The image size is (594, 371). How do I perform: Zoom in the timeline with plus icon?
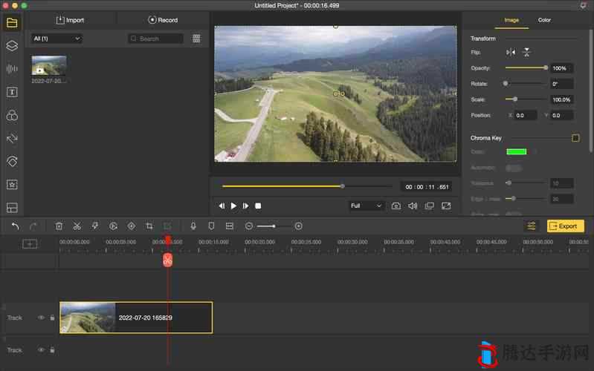pyautogui.click(x=299, y=226)
